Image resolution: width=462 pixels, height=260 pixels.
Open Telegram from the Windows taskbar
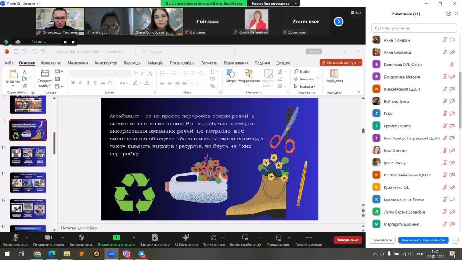point(142,254)
